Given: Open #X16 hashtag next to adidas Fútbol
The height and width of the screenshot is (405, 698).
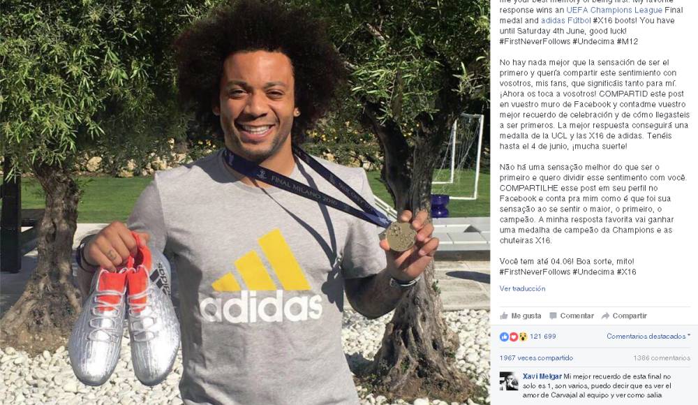Looking at the screenshot, I should point(602,20).
